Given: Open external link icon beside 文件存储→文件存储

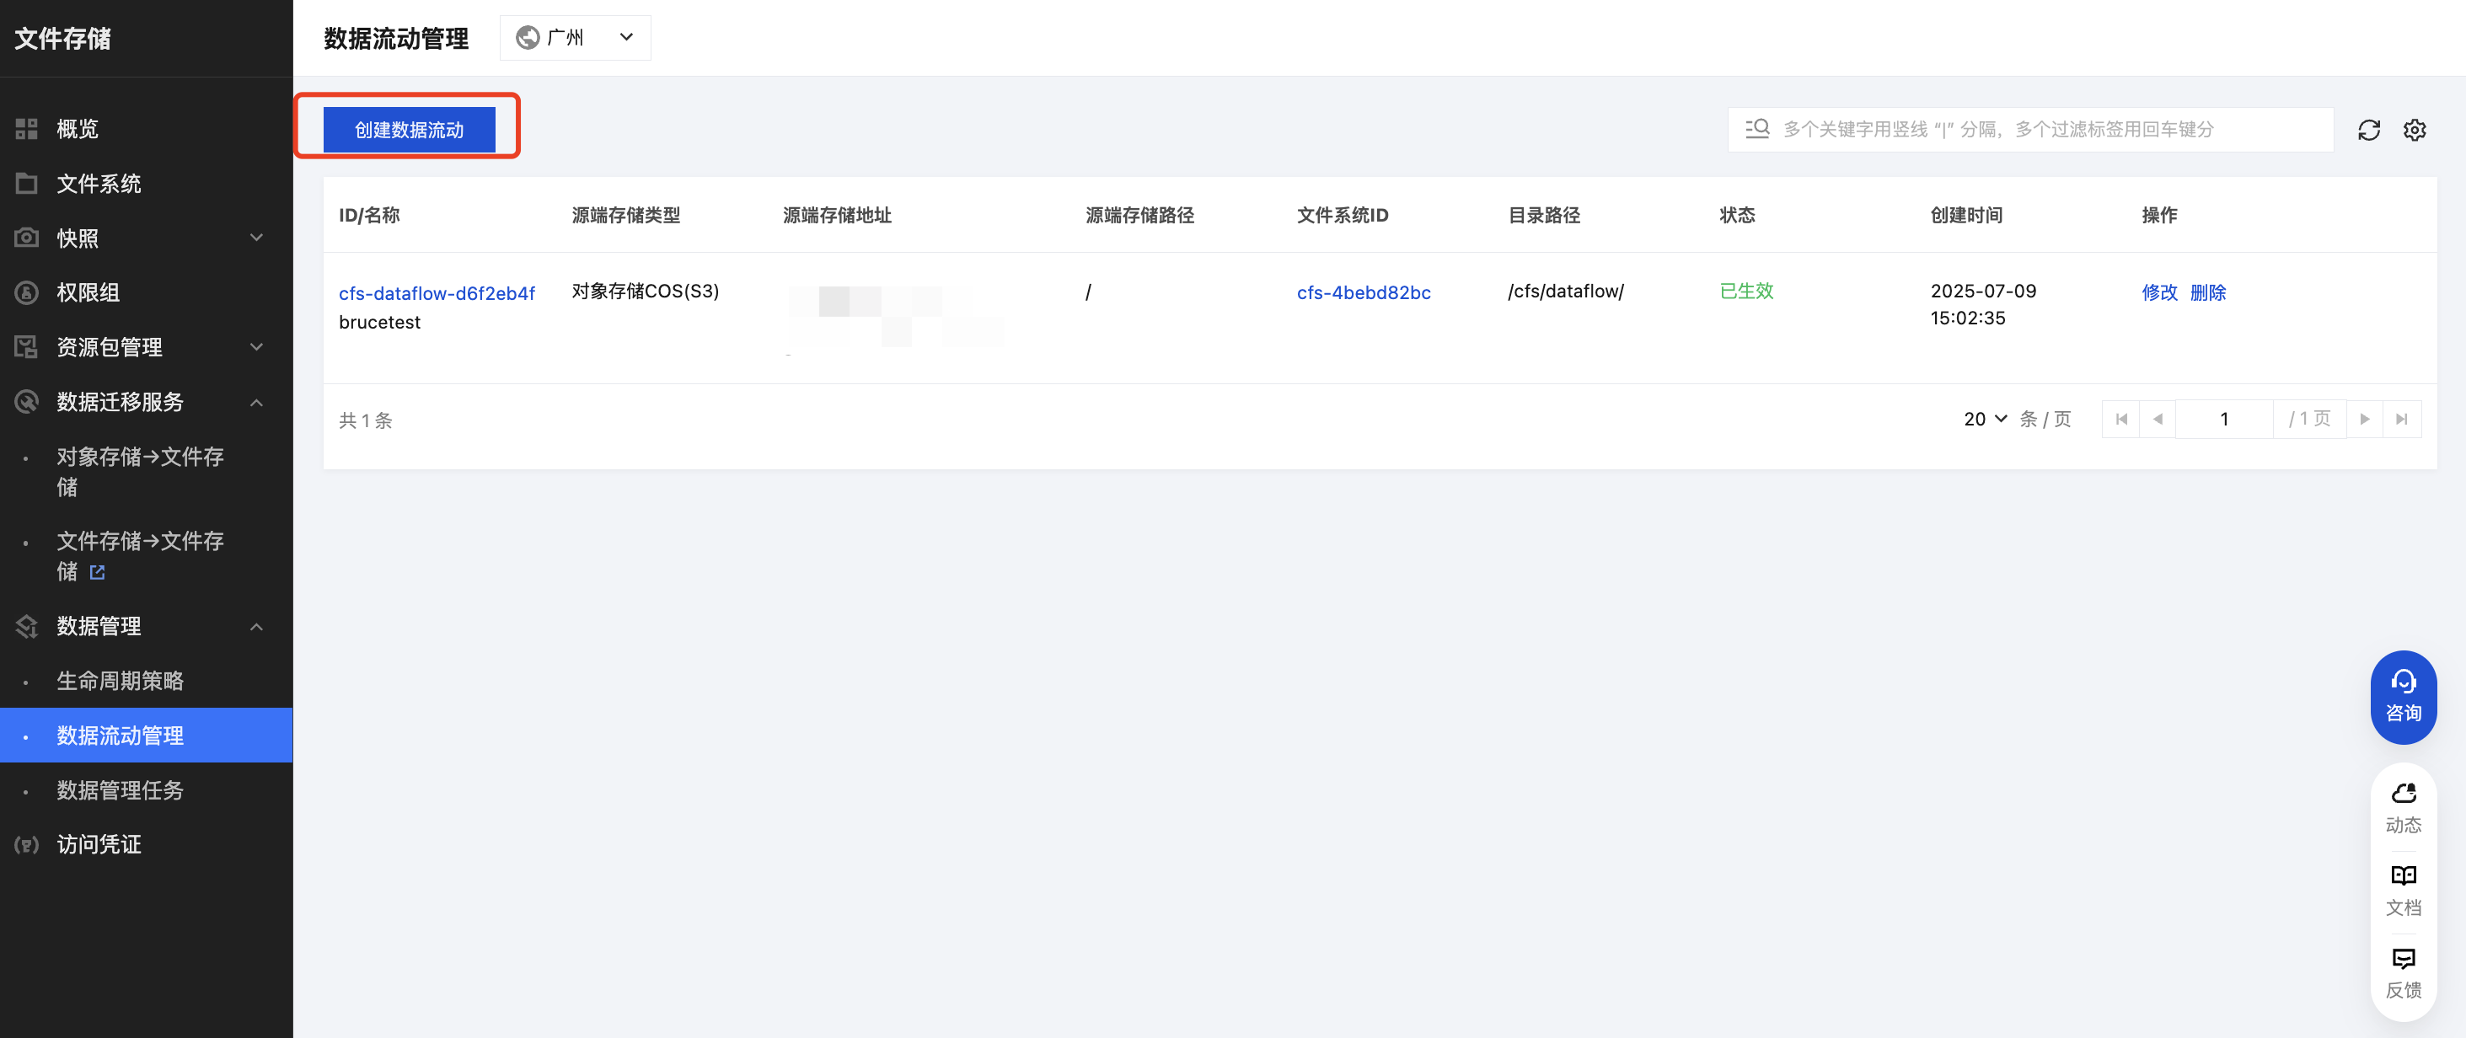Looking at the screenshot, I should tap(97, 572).
